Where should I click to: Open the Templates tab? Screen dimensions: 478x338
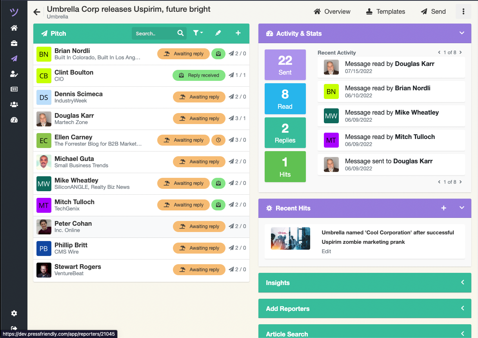pyautogui.click(x=385, y=12)
